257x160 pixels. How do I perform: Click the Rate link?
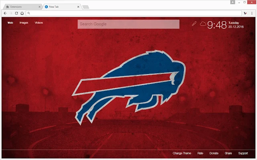200,153
